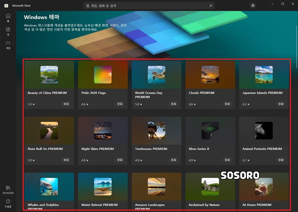Click the vertical scrollbar on the right

(x=297, y=47)
